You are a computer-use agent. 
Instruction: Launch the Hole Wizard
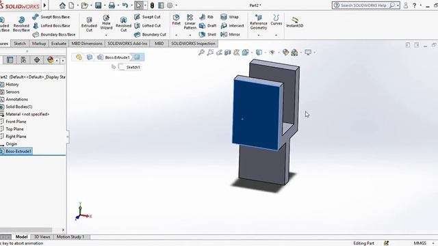pos(106,23)
